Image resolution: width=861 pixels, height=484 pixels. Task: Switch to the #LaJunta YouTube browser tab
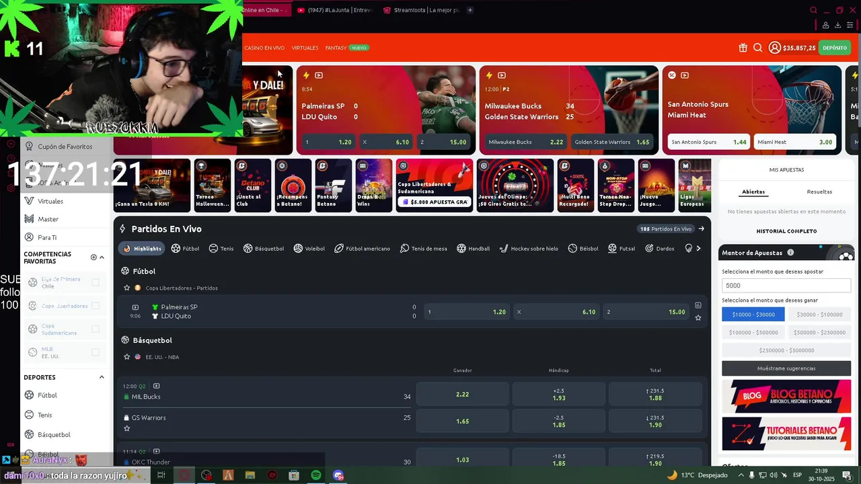(334, 10)
